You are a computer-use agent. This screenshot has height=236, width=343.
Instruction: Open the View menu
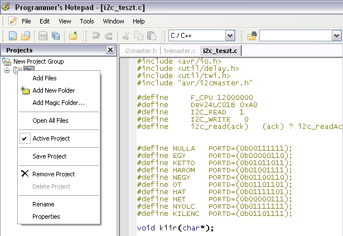point(65,21)
